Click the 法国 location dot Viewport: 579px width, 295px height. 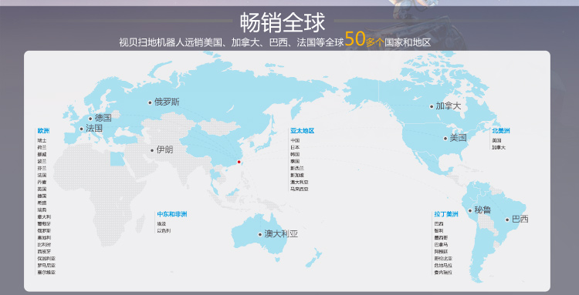[x=81, y=129]
